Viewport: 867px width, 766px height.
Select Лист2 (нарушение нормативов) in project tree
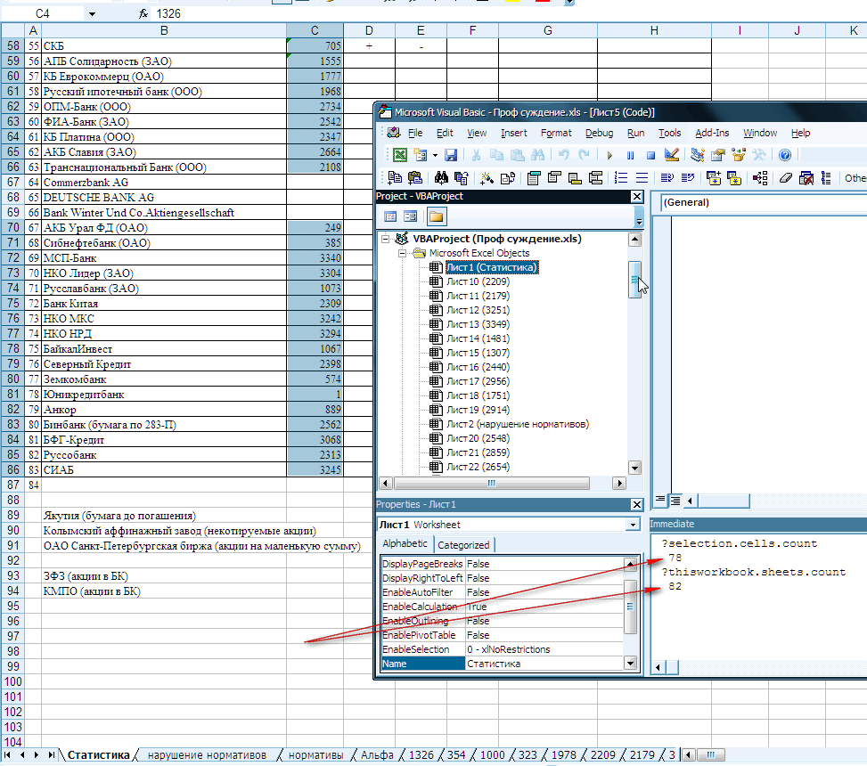point(517,424)
